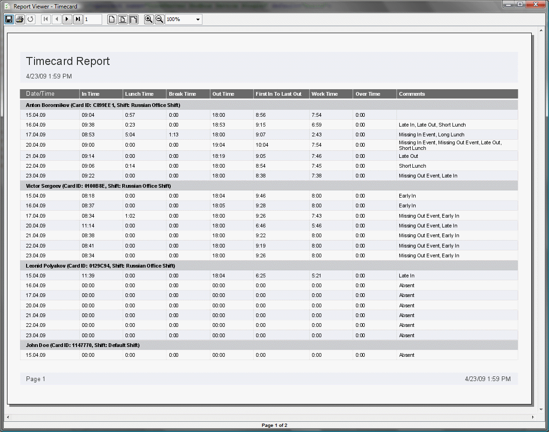Click the horizontal scrollbar left arrow

point(8,417)
